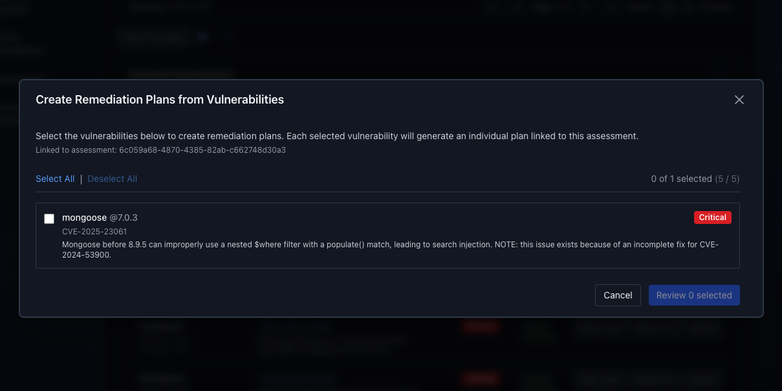The width and height of the screenshot is (782, 391).
Task: Close the Create Remediation Plans dialog
Action: point(739,100)
